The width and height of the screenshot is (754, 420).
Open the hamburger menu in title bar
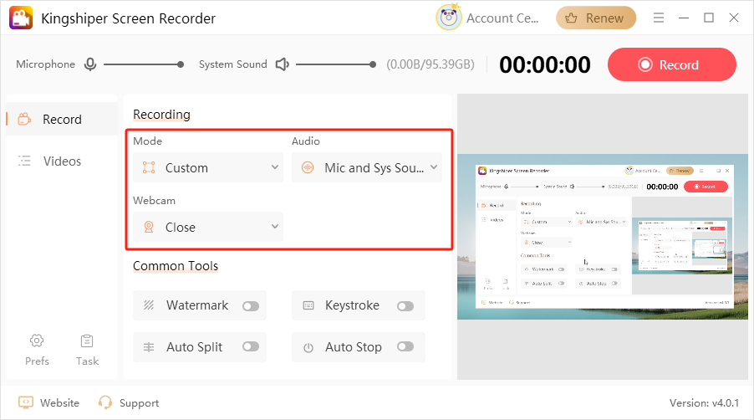pyautogui.click(x=659, y=18)
